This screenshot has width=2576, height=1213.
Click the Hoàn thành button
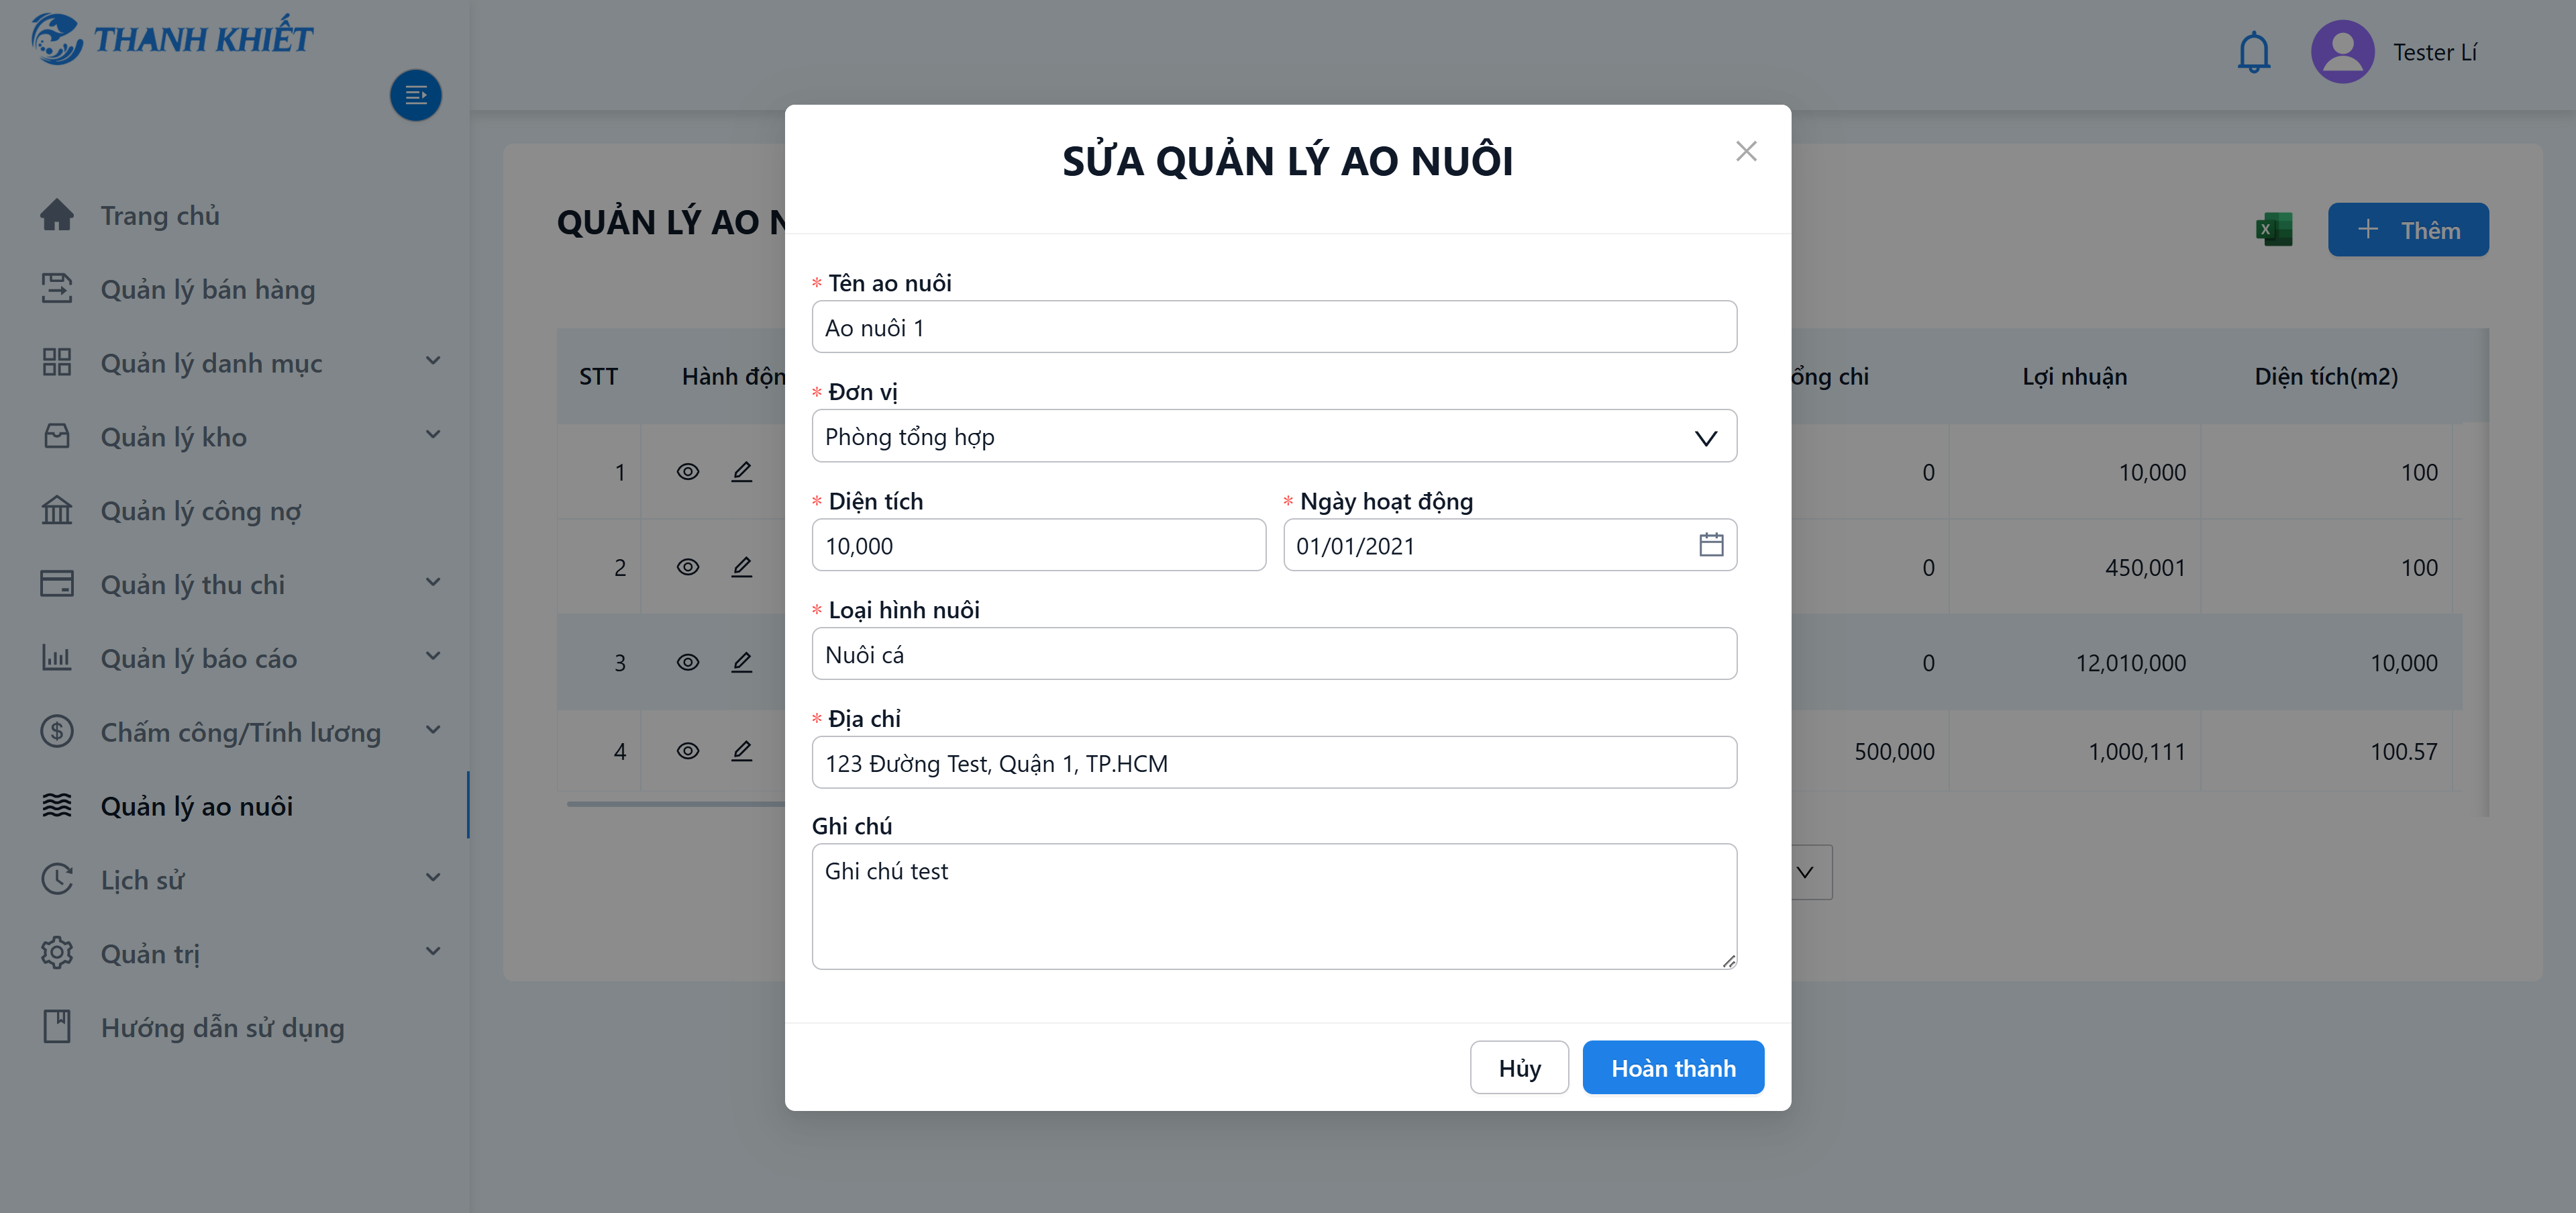pos(1673,1068)
